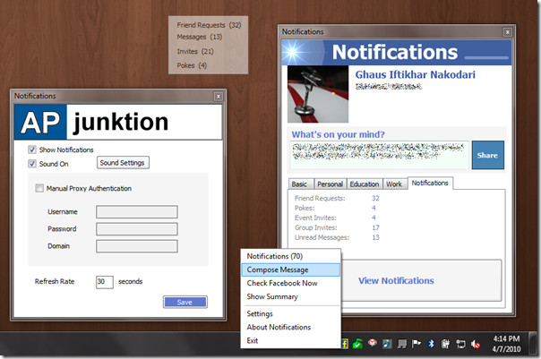Switch to the Personal tab

click(x=331, y=184)
